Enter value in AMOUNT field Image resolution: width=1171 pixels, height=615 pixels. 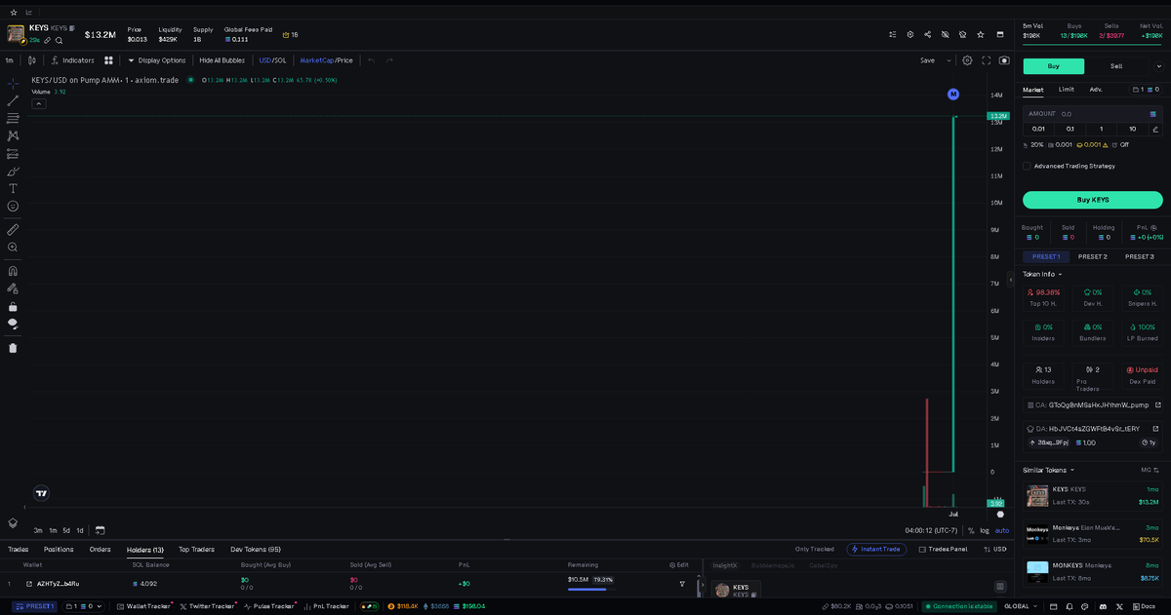click(1093, 114)
